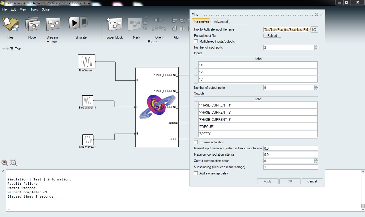The image size is (365, 217).
Task: Toggle the External activation checkbox
Action: pos(196,142)
